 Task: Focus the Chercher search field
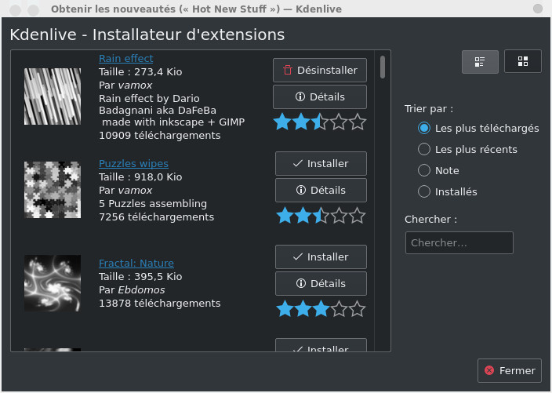pos(459,242)
